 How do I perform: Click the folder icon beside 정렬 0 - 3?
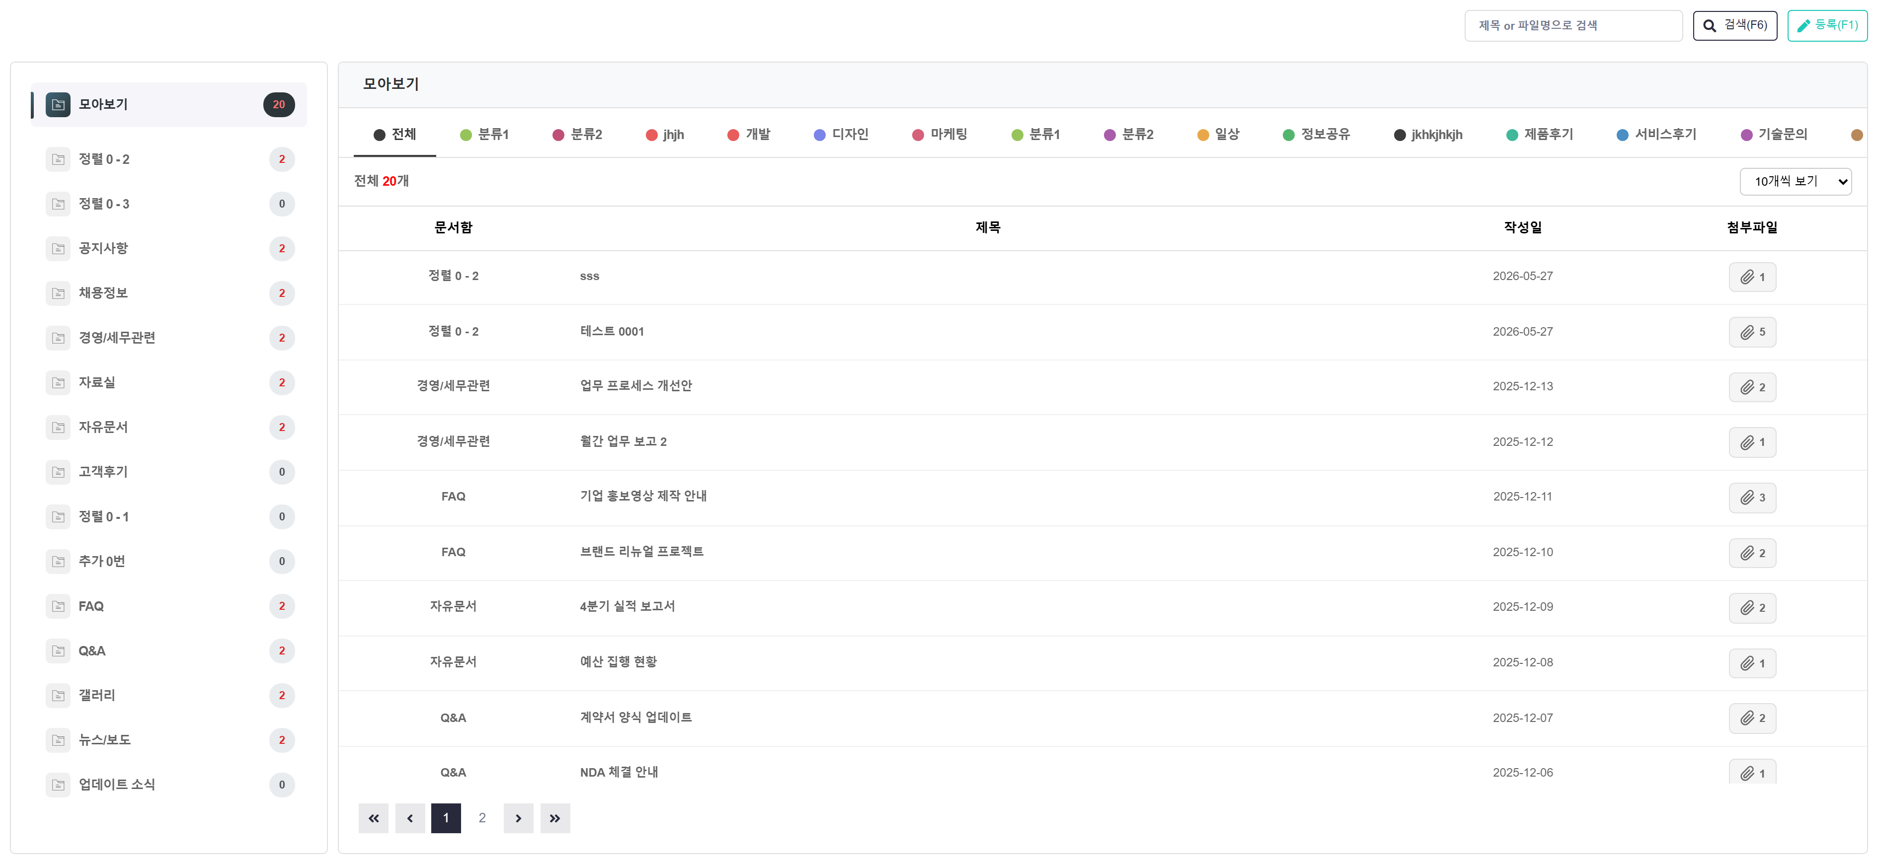[58, 204]
